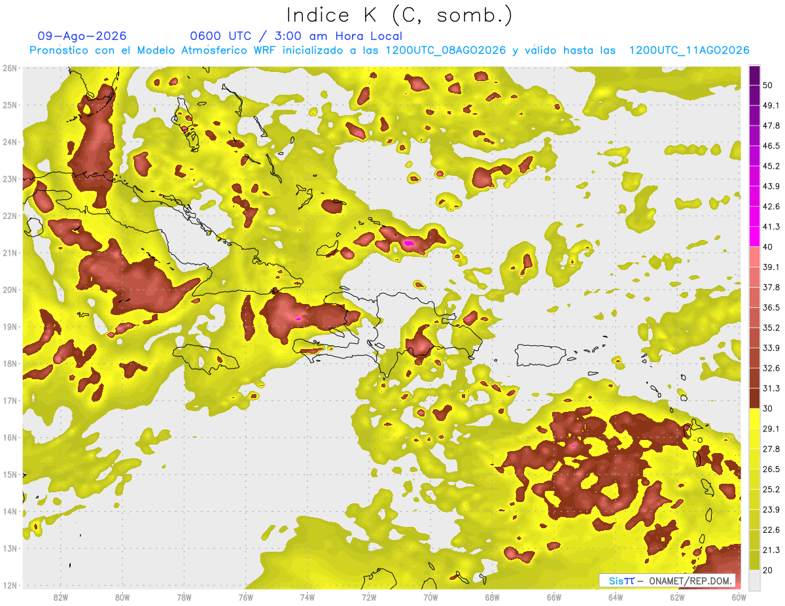Click the "66W" longitude label
This screenshot has height=606, width=785.
tap(554, 597)
